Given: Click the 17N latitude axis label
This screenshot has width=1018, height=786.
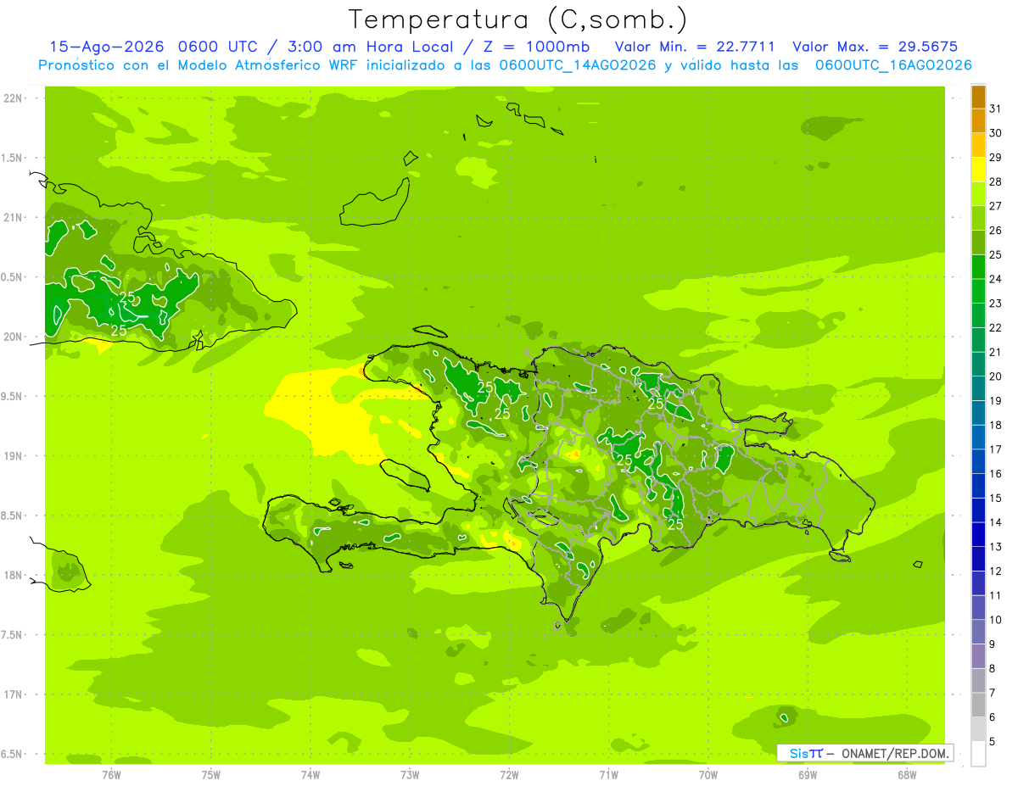Looking at the screenshot, I should point(13,694).
